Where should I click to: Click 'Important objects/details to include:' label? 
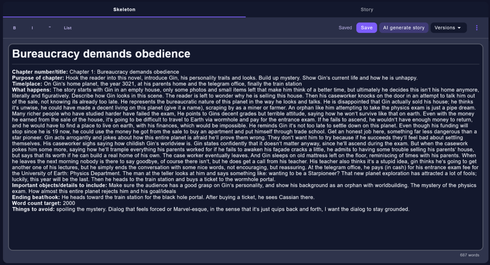click(59, 185)
